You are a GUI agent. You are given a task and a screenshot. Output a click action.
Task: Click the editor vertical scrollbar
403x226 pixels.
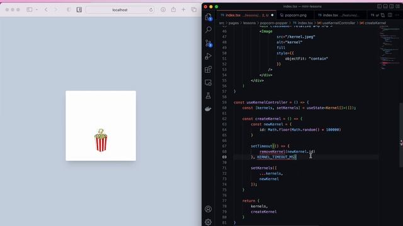point(401,134)
